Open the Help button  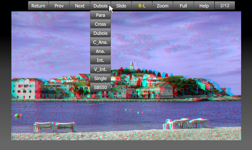(x=204, y=6)
